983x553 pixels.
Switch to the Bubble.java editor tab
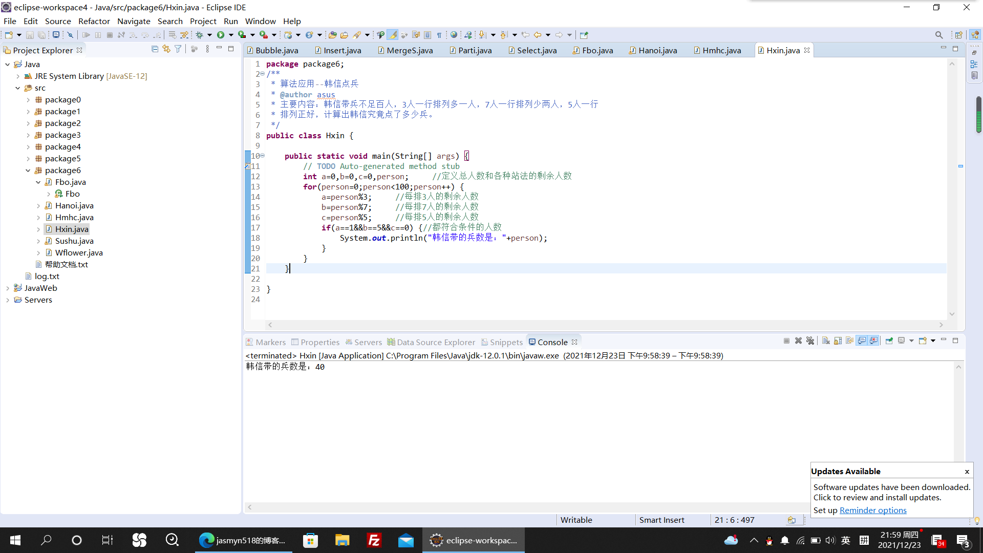pos(272,50)
